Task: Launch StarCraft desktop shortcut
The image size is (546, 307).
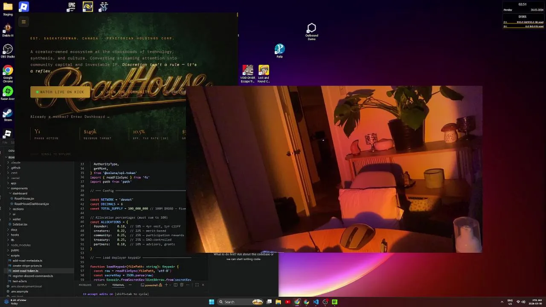Action: click(x=104, y=6)
